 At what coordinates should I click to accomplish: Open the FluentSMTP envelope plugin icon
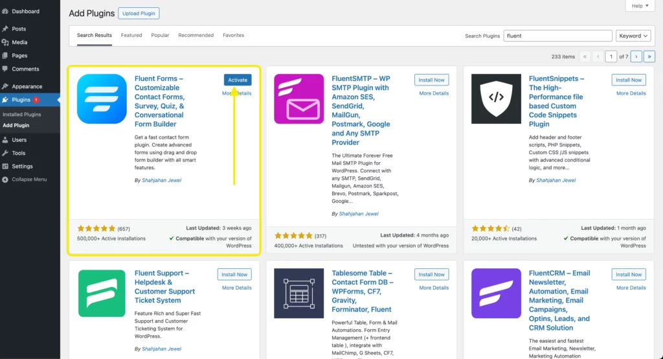tap(298, 98)
